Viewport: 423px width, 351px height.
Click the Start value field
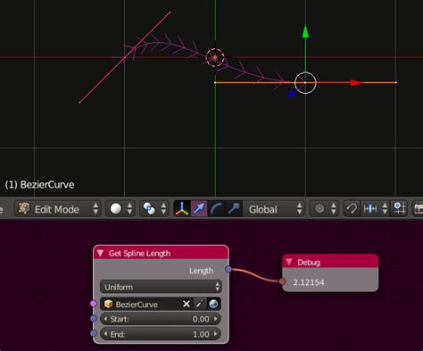point(161,319)
